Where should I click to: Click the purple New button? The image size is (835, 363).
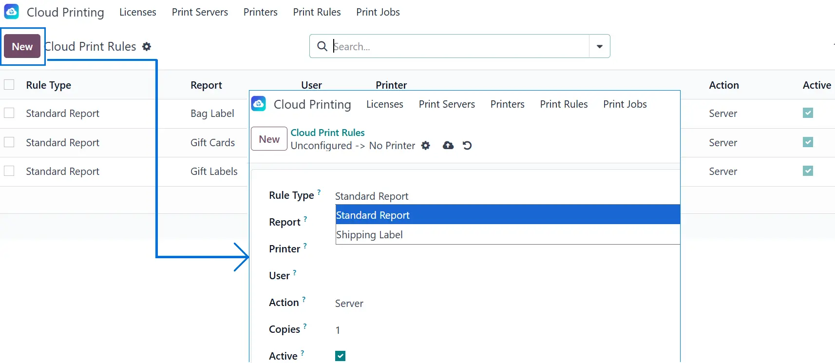click(x=22, y=47)
